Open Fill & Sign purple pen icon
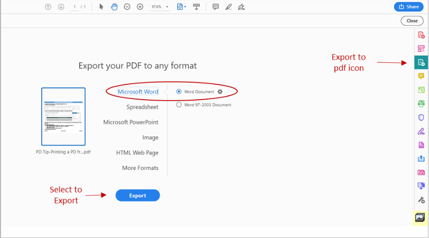Image resolution: width=429 pixels, height=238 pixels. [421, 131]
